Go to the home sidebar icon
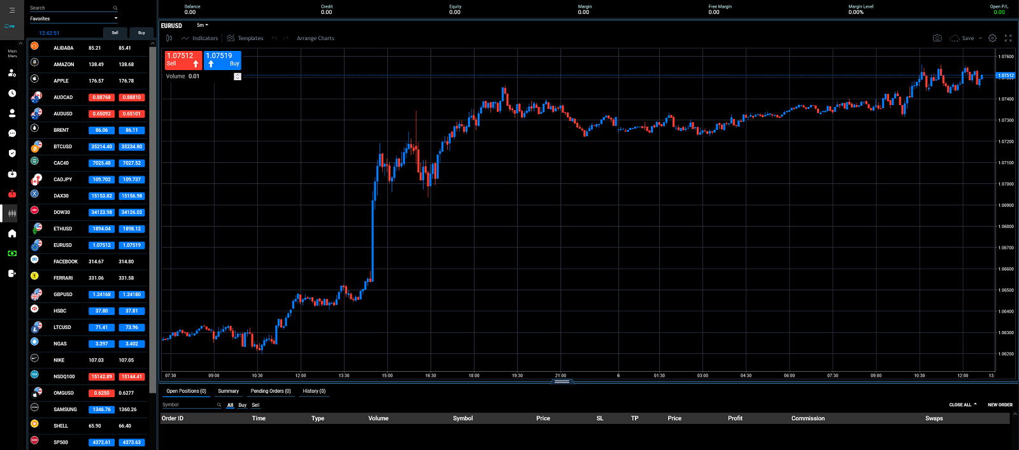This screenshot has width=1019, height=450. (12, 234)
